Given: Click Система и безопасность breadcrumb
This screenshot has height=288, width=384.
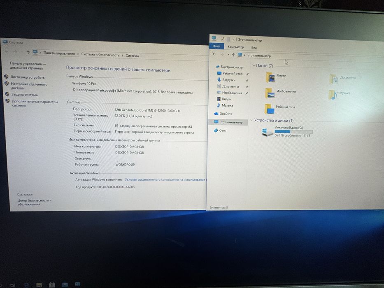Looking at the screenshot, I should (x=100, y=55).
